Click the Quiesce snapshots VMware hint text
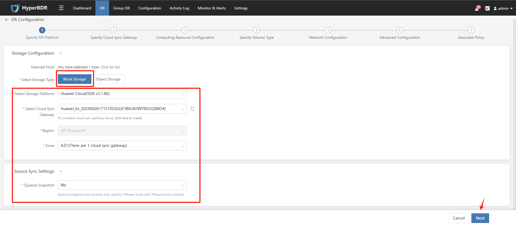This screenshot has width=516, height=226. (121, 195)
